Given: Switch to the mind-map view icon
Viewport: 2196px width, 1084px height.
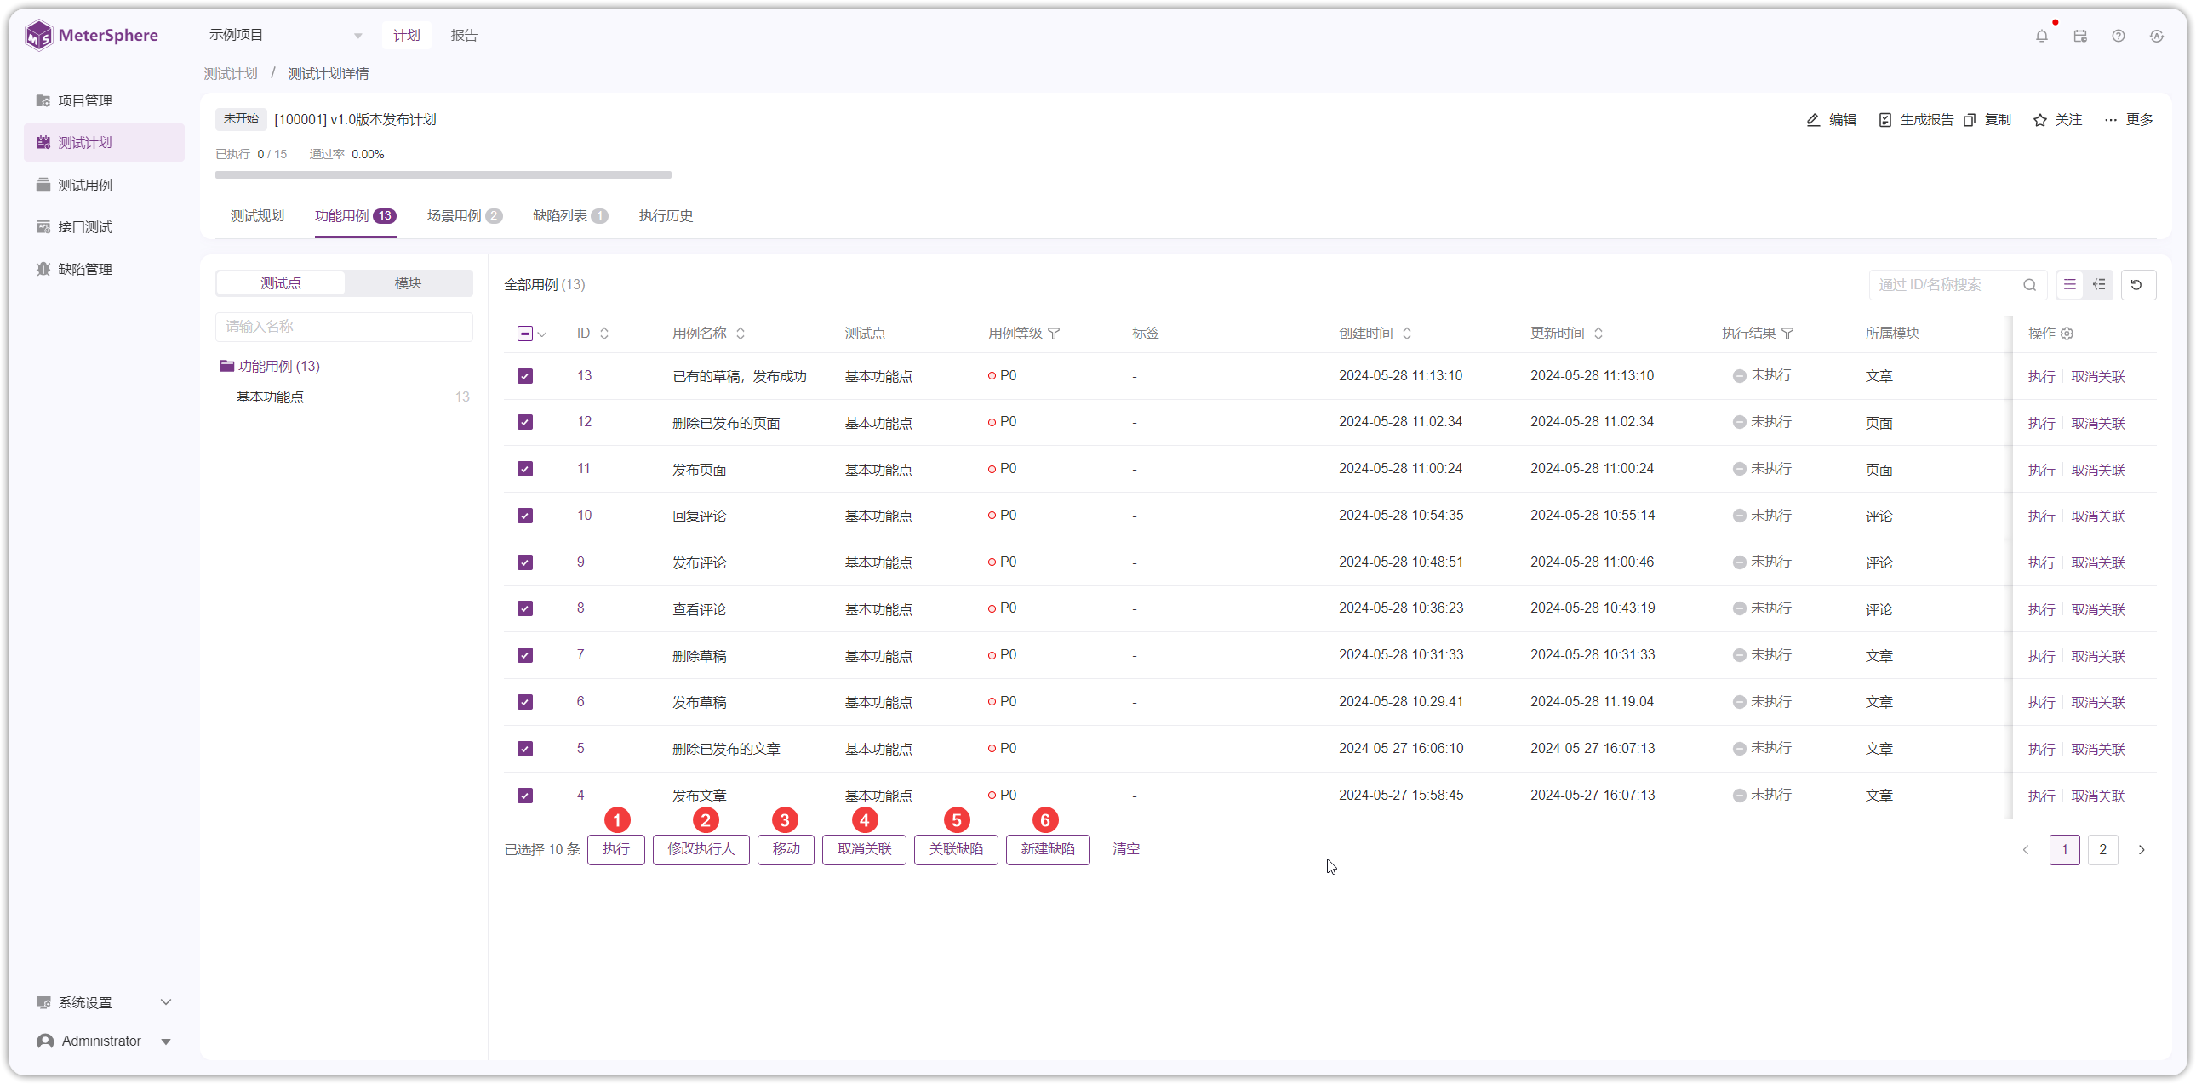Looking at the screenshot, I should tap(2098, 285).
